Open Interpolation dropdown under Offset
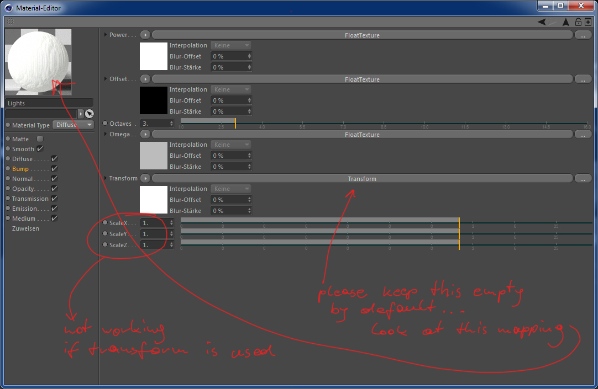This screenshot has height=389, width=598. click(x=231, y=89)
